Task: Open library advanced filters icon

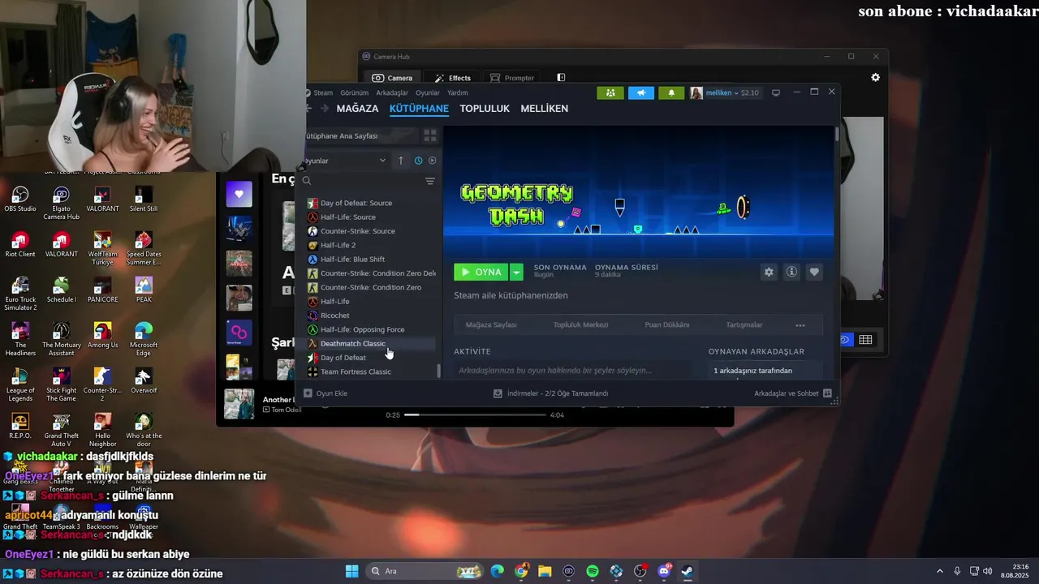Action: click(x=430, y=181)
